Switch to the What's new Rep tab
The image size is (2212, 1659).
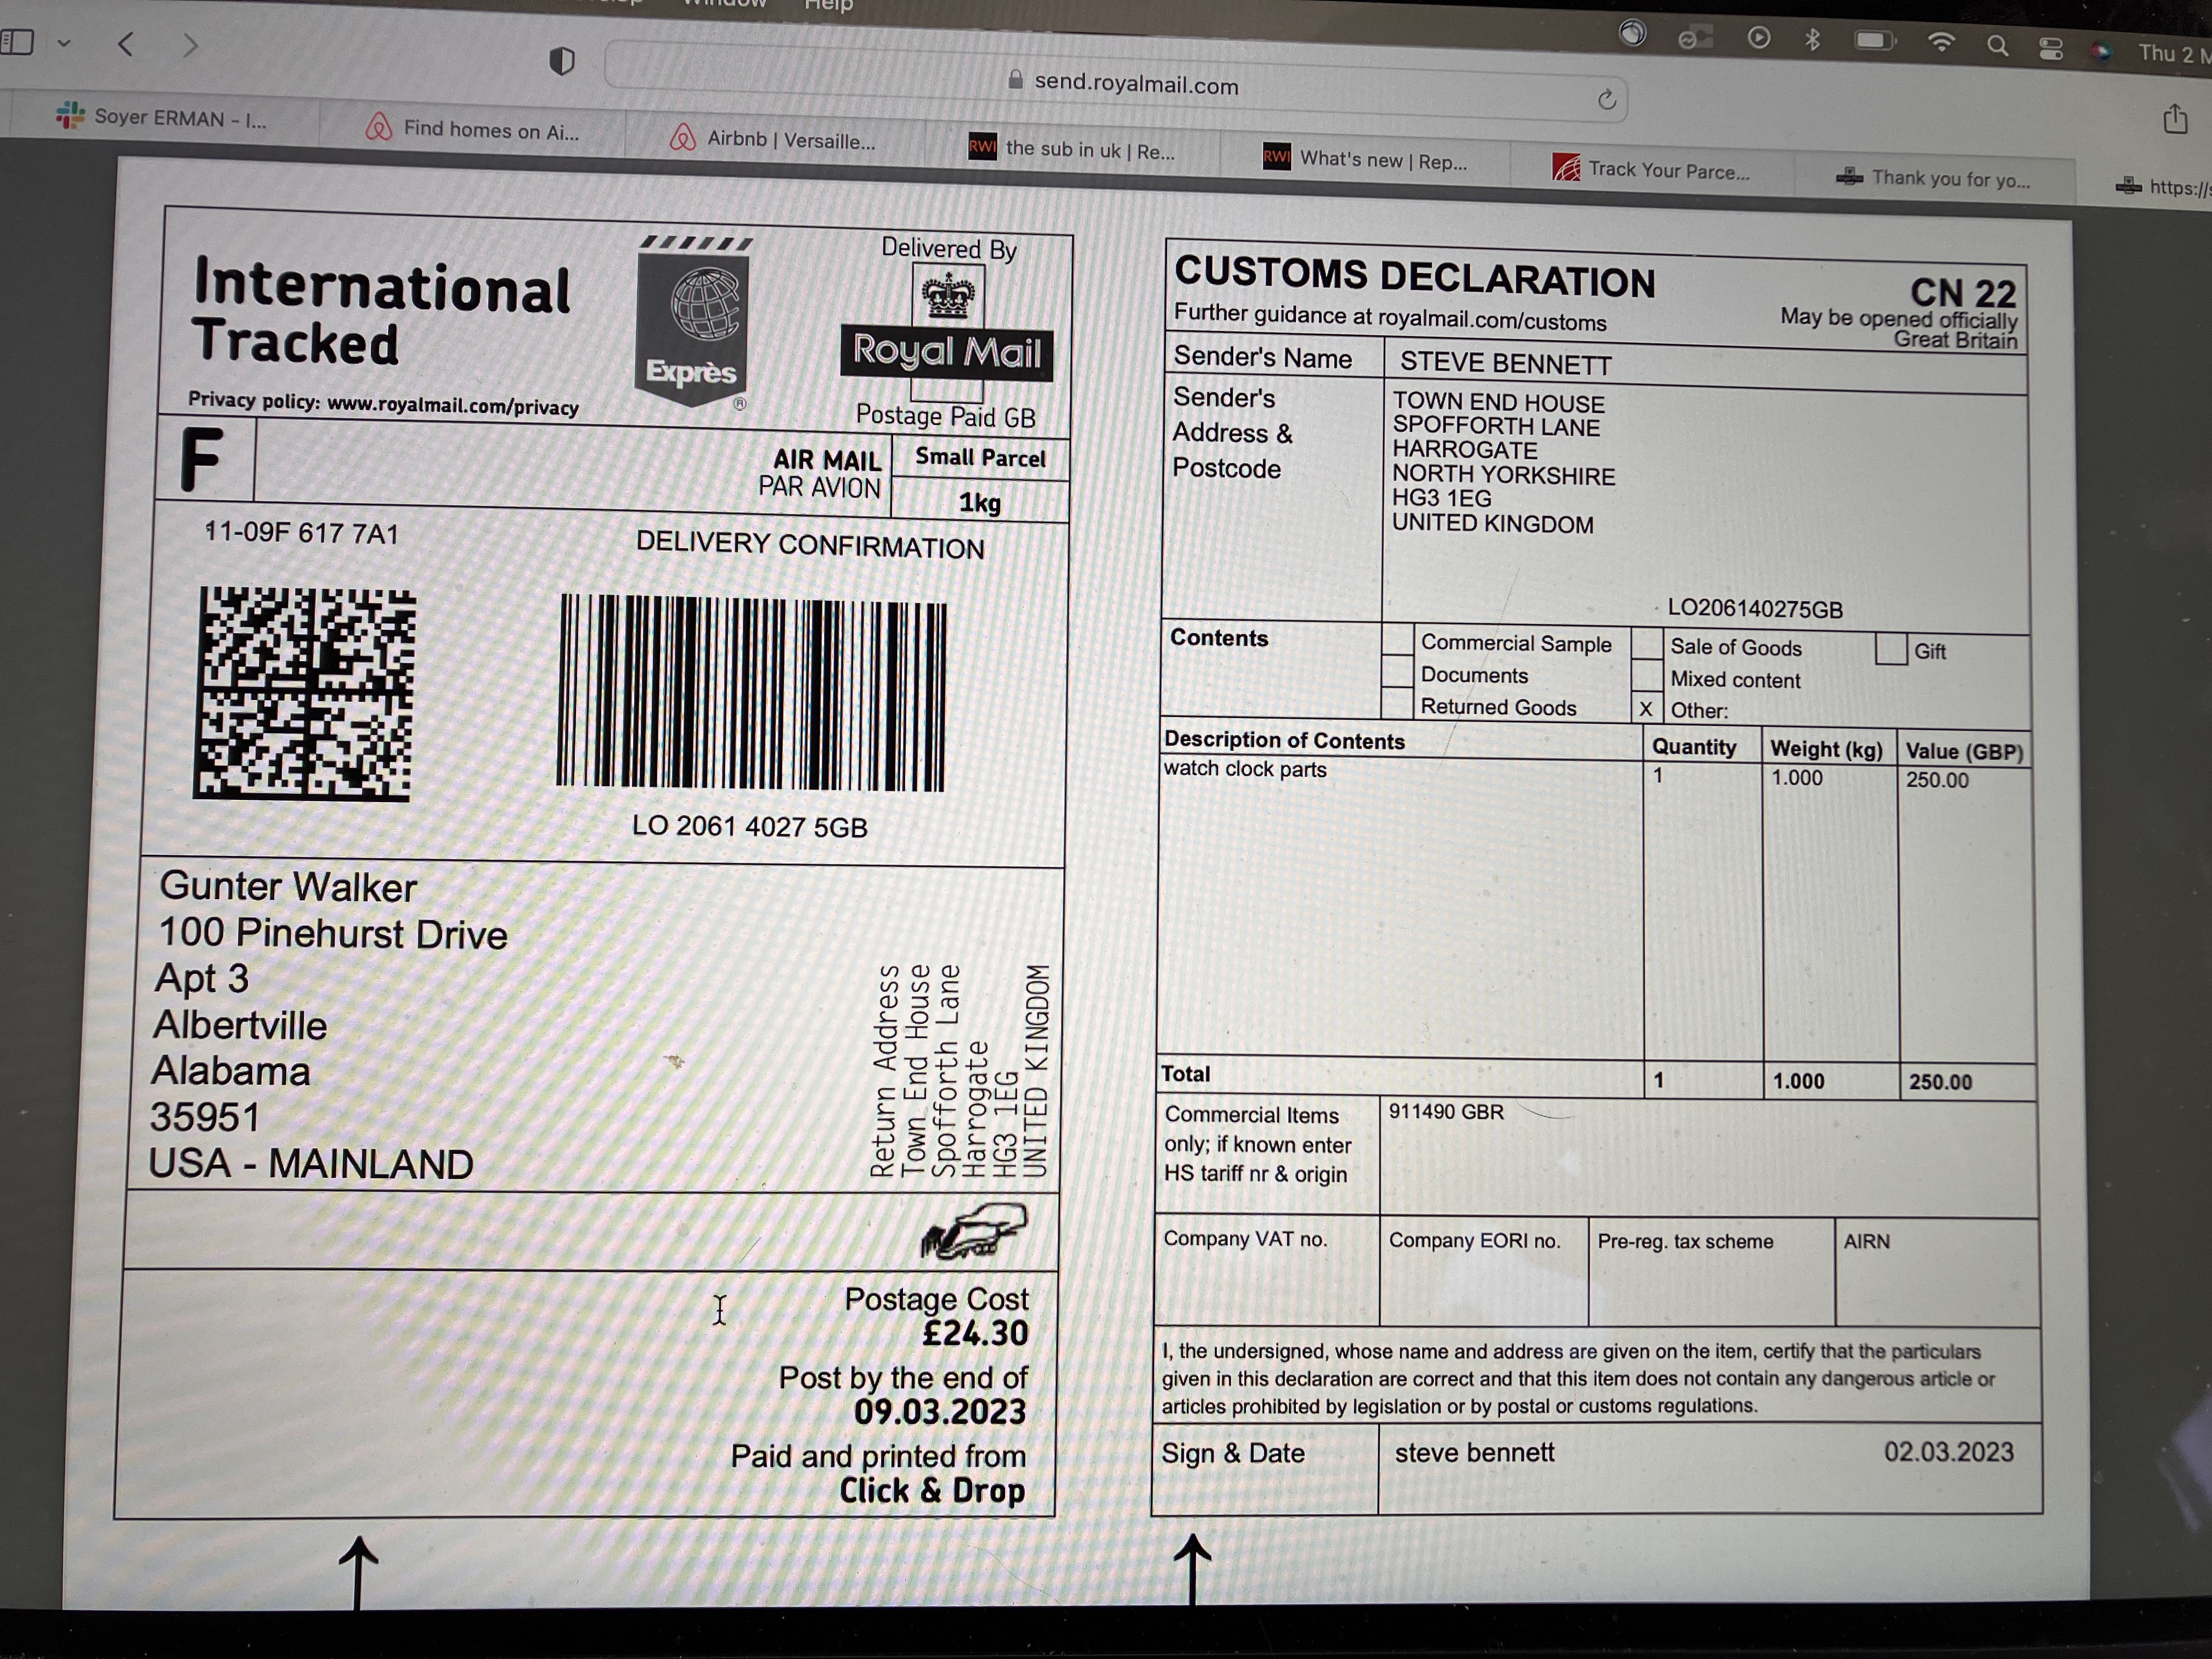[1365, 160]
